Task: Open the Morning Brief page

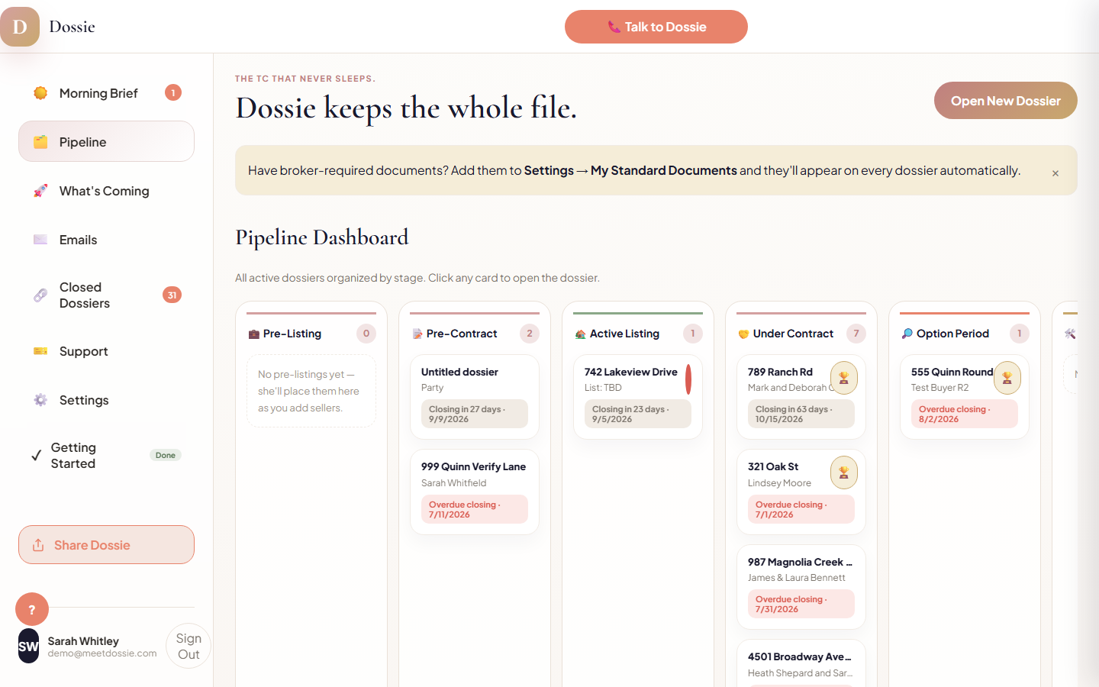Action: (x=106, y=93)
